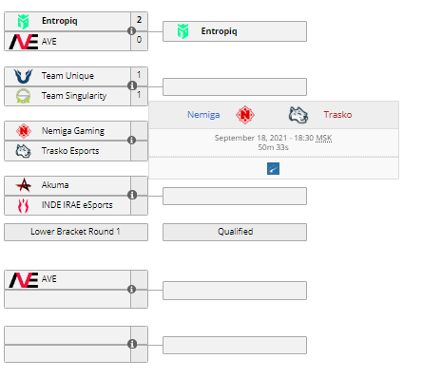The height and width of the screenshot is (378, 423).
Task: Open info icon on bottom empty bracket match
Action: coord(132,344)
